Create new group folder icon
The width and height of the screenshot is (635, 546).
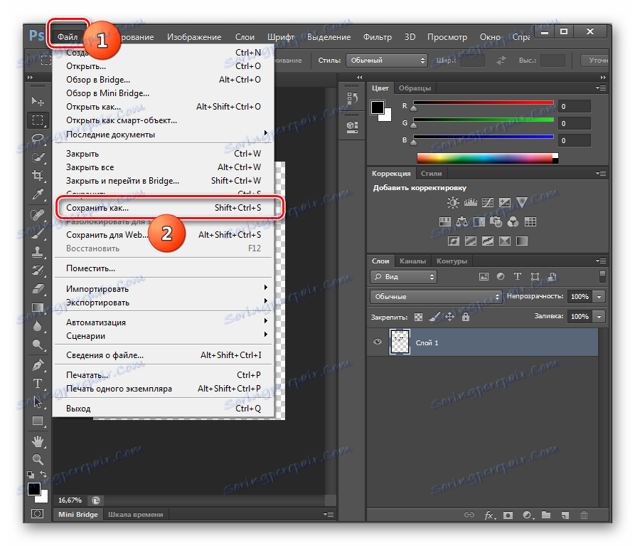(546, 515)
